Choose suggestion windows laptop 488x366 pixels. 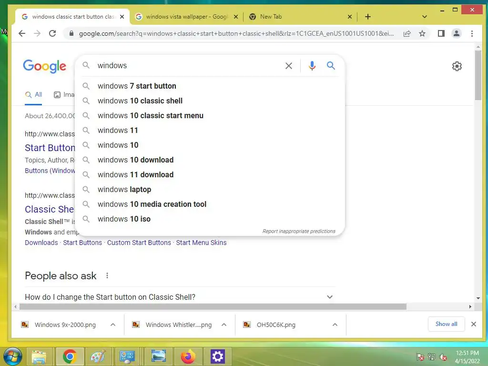(210, 190)
